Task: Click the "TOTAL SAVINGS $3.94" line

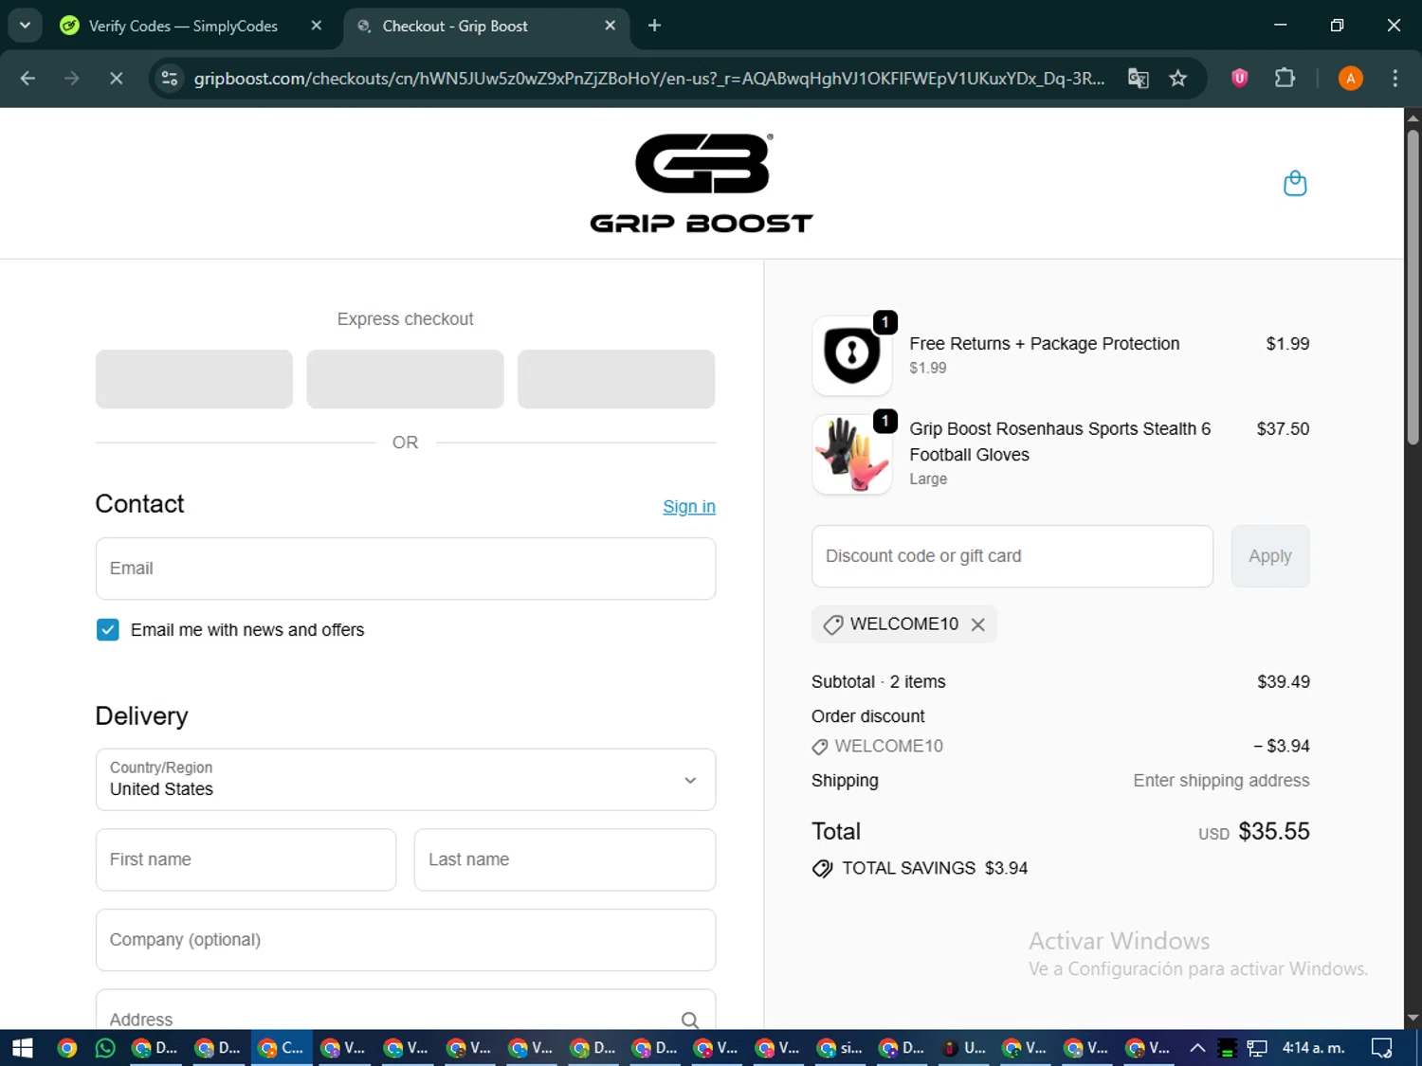Action: 920,868
